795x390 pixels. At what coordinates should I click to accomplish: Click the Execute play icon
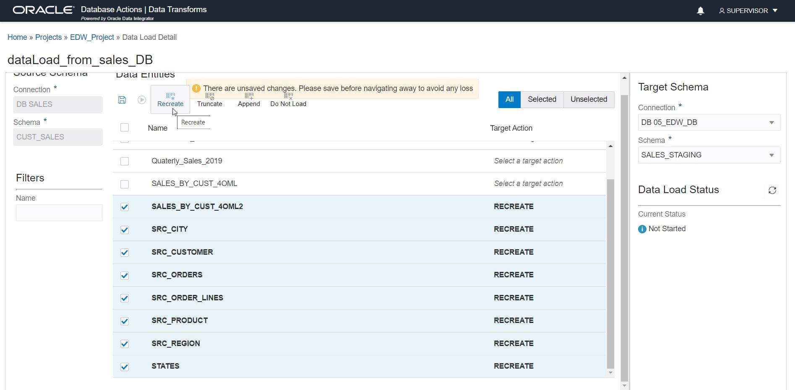[142, 100]
